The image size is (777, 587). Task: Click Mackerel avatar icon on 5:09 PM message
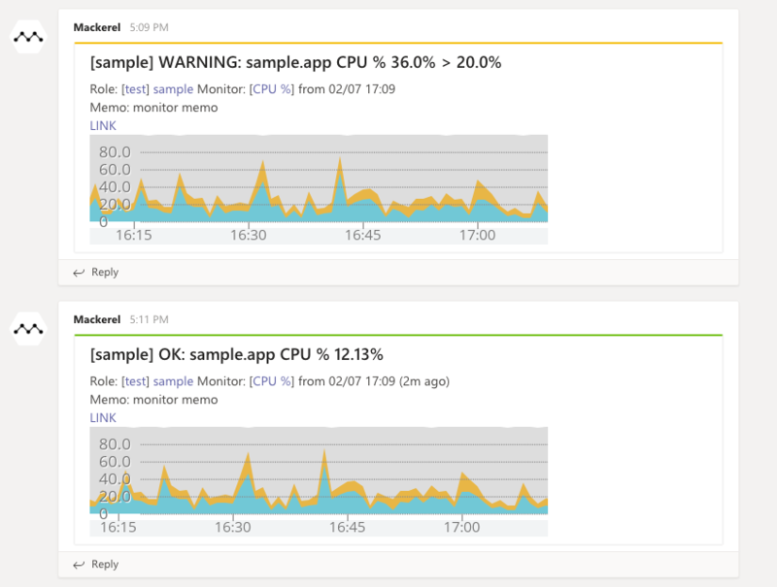[x=29, y=37]
